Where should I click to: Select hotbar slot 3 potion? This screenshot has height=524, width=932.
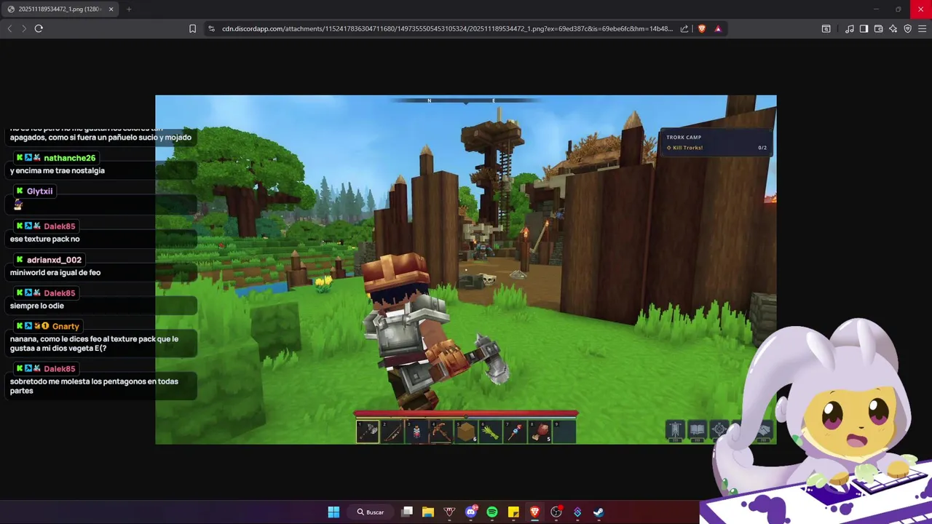pos(416,432)
